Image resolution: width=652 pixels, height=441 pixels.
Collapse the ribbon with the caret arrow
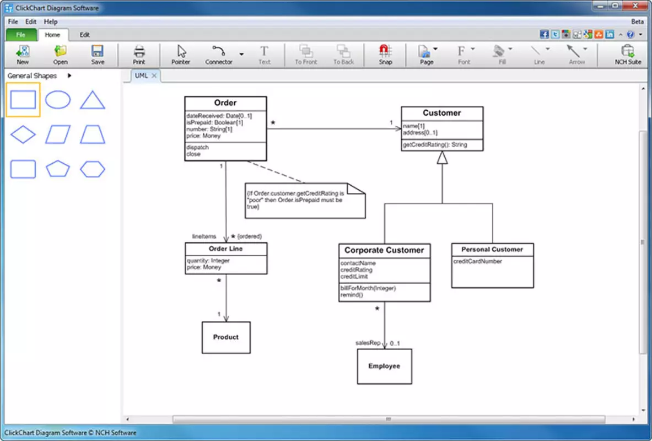tap(621, 35)
